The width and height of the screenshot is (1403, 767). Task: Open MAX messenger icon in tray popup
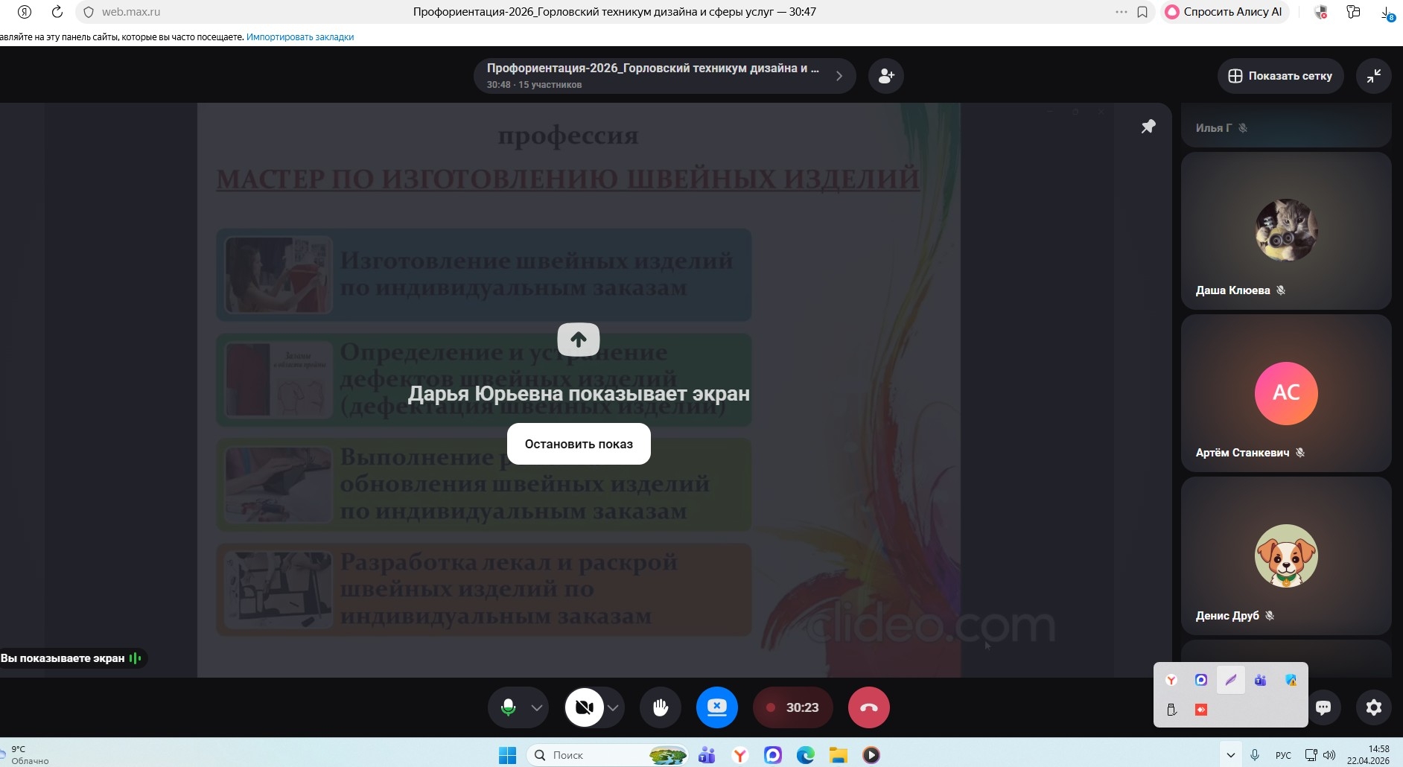1201,680
